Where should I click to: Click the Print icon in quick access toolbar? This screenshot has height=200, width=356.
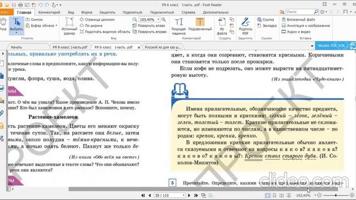[x=21, y=5]
